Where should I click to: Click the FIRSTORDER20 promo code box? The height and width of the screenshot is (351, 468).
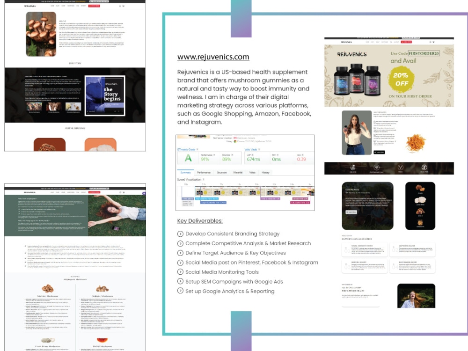tap(424, 53)
